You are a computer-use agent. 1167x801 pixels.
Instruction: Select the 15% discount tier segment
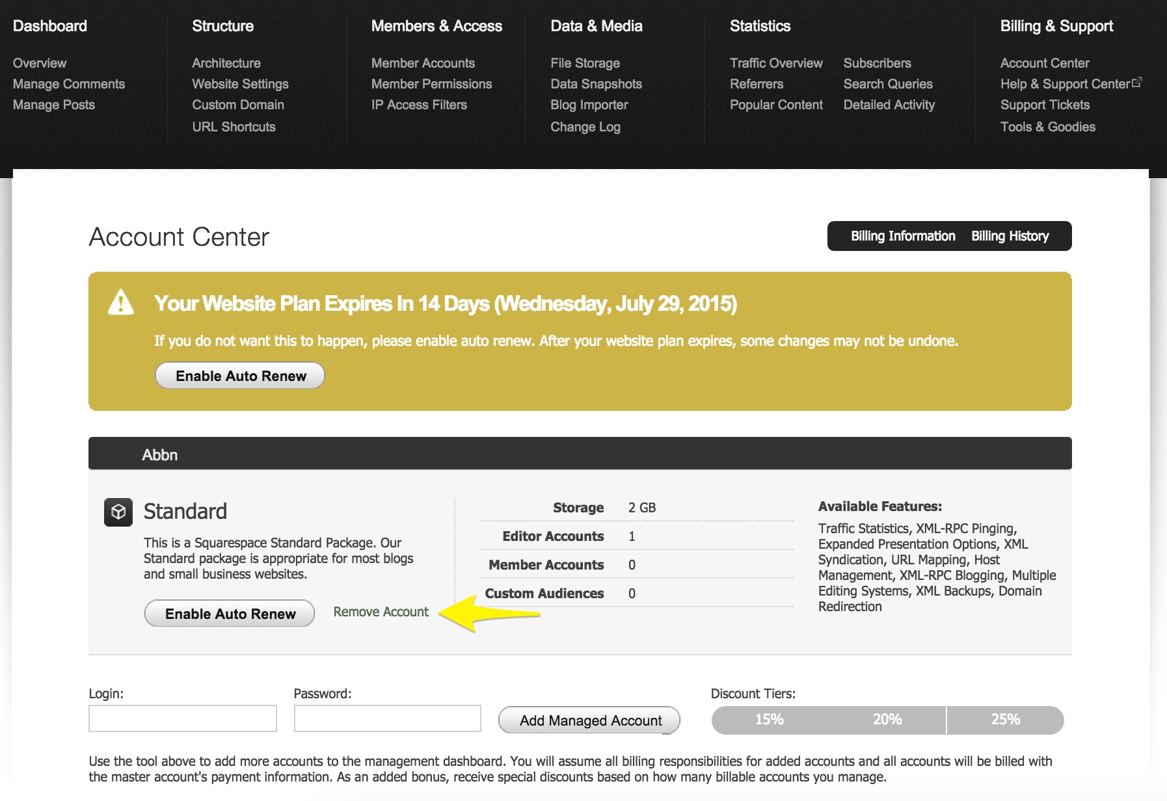tap(769, 720)
